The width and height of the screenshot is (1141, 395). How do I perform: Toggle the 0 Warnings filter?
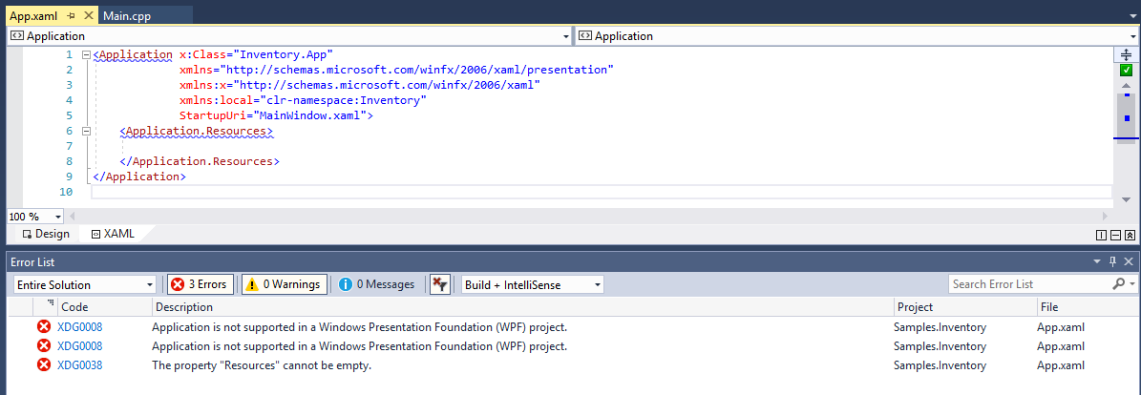[284, 284]
